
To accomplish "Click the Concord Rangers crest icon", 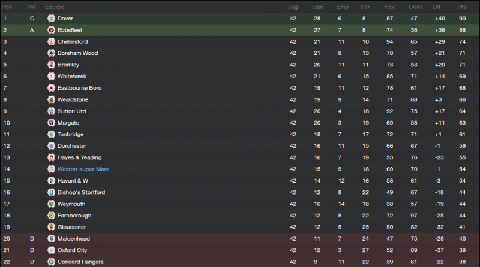I will pos(51,262).
